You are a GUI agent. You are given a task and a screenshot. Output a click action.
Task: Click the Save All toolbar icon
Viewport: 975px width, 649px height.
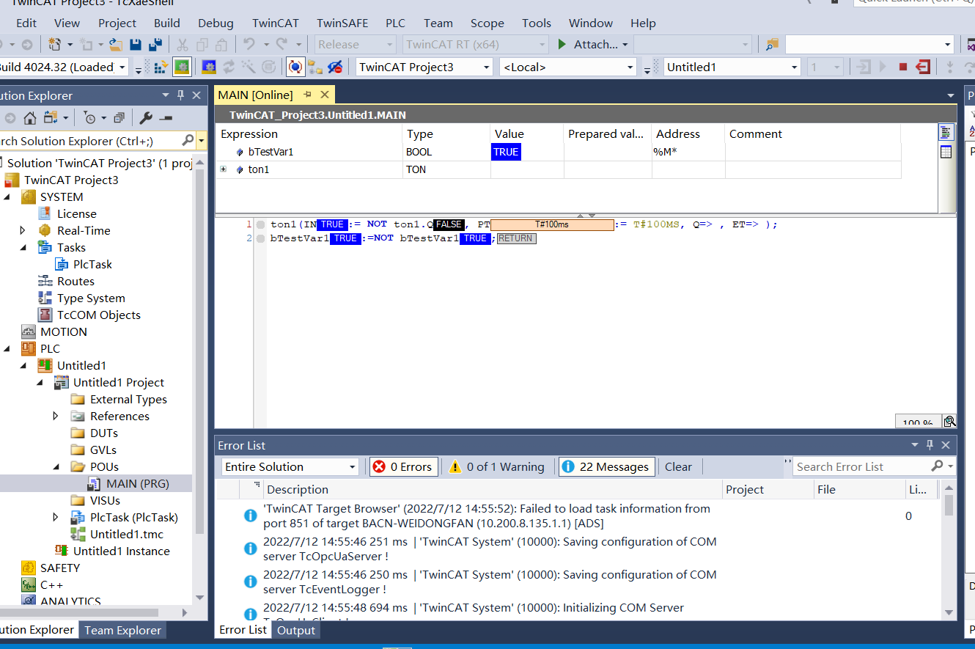[x=155, y=45]
